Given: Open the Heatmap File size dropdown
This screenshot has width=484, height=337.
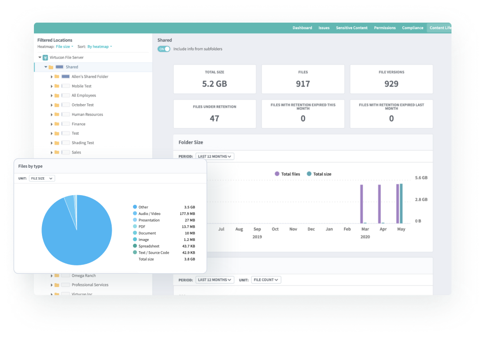Looking at the screenshot, I should point(64,47).
